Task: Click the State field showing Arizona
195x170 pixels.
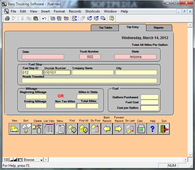Action: (135, 57)
